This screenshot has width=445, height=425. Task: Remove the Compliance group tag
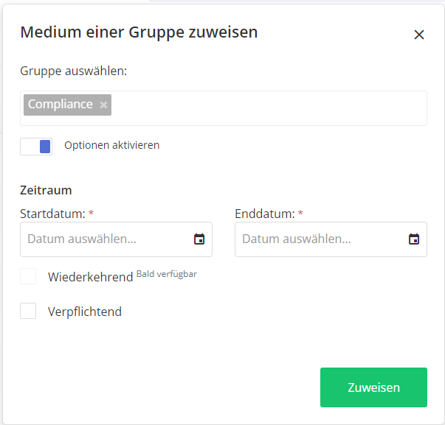click(x=104, y=105)
